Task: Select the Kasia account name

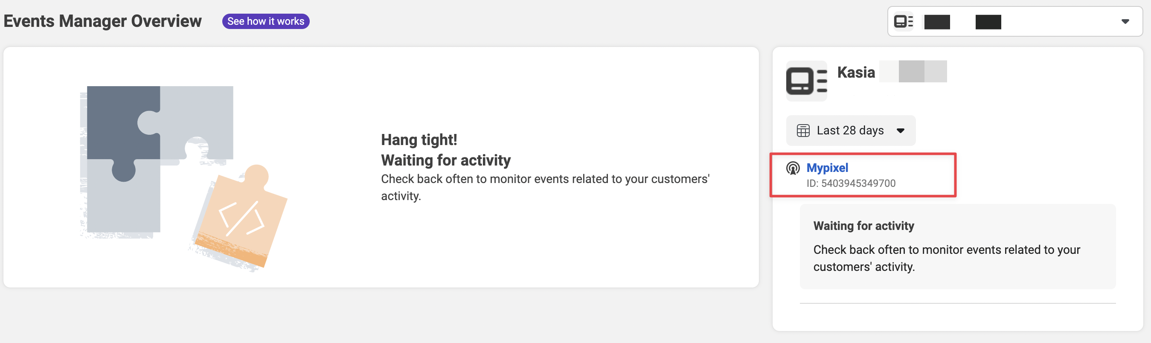Action: coord(856,73)
